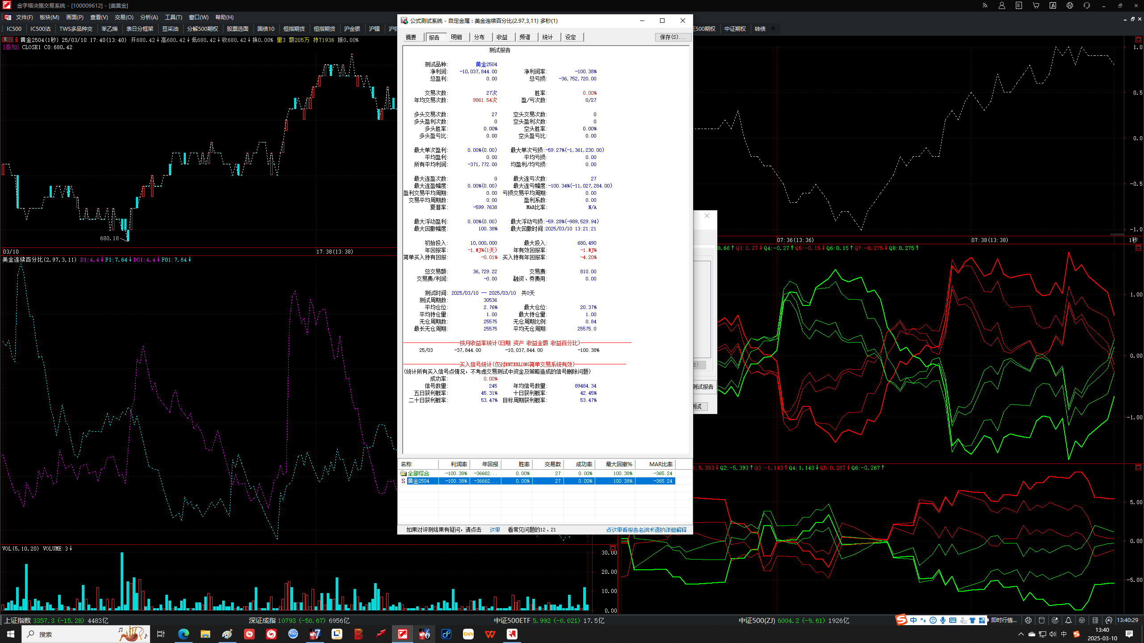Open the 帮助(H) menu
The width and height of the screenshot is (1144, 643).
click(x=224, y=17)
